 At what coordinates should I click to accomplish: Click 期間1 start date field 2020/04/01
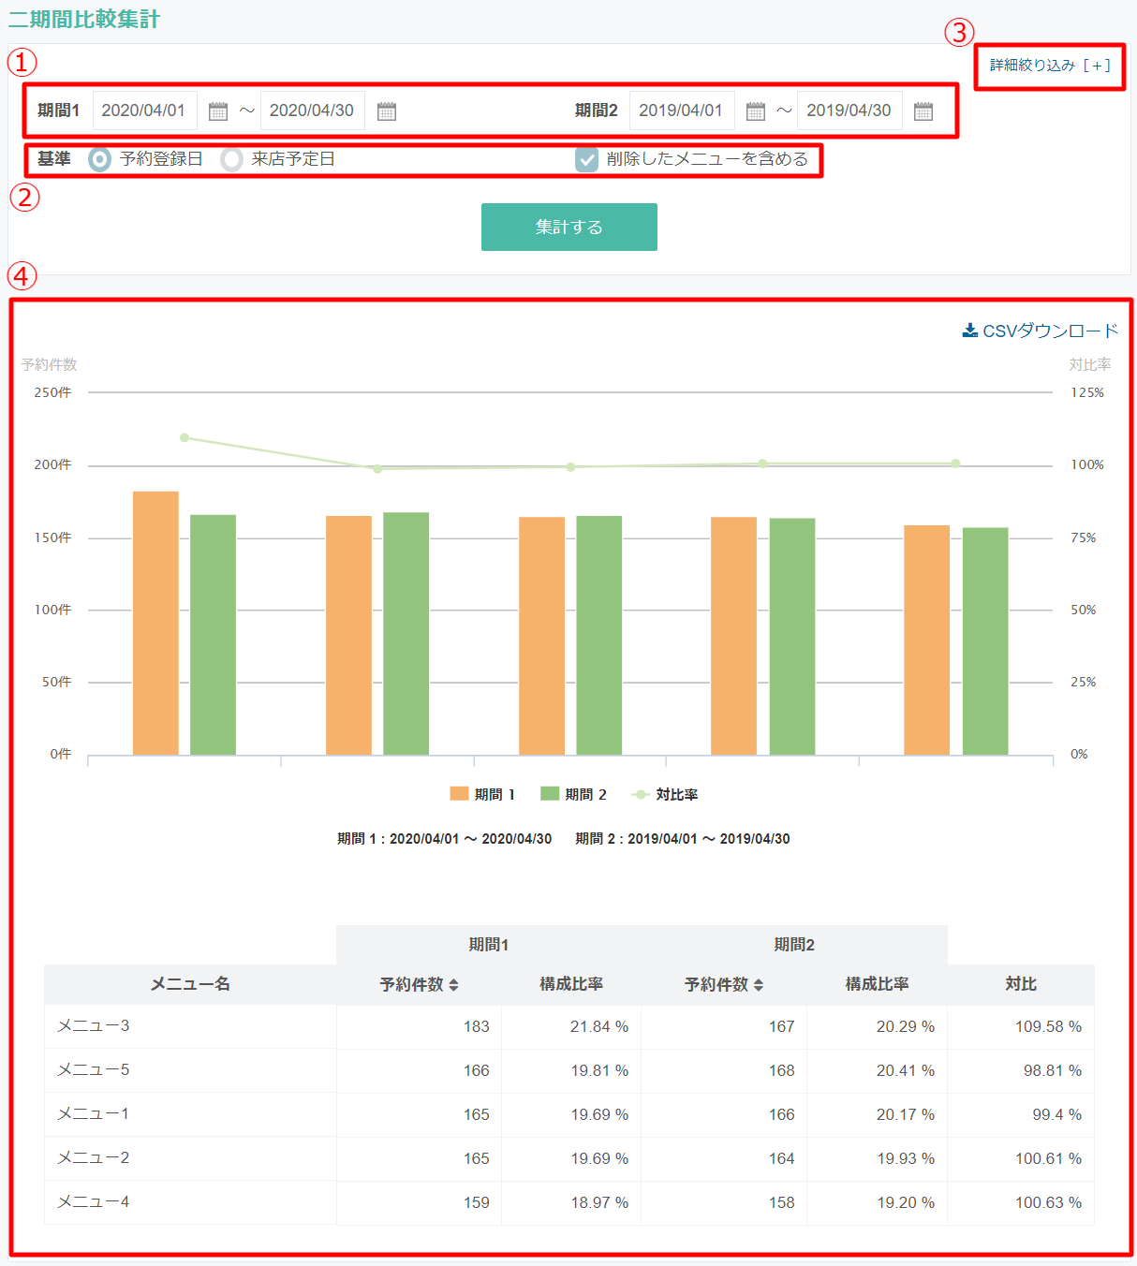(145, 110)
